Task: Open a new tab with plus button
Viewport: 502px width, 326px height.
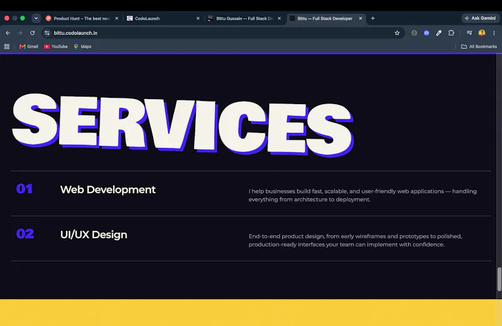Action: point(373,18)
